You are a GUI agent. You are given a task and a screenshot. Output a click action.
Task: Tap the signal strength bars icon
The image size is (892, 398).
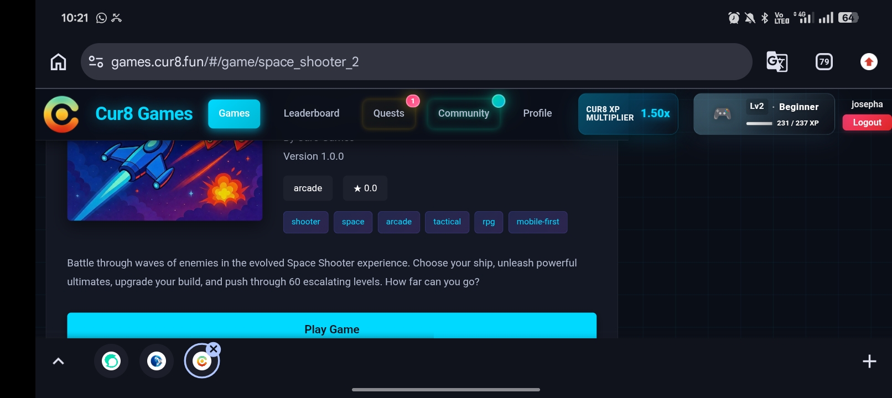pos(826,18)
